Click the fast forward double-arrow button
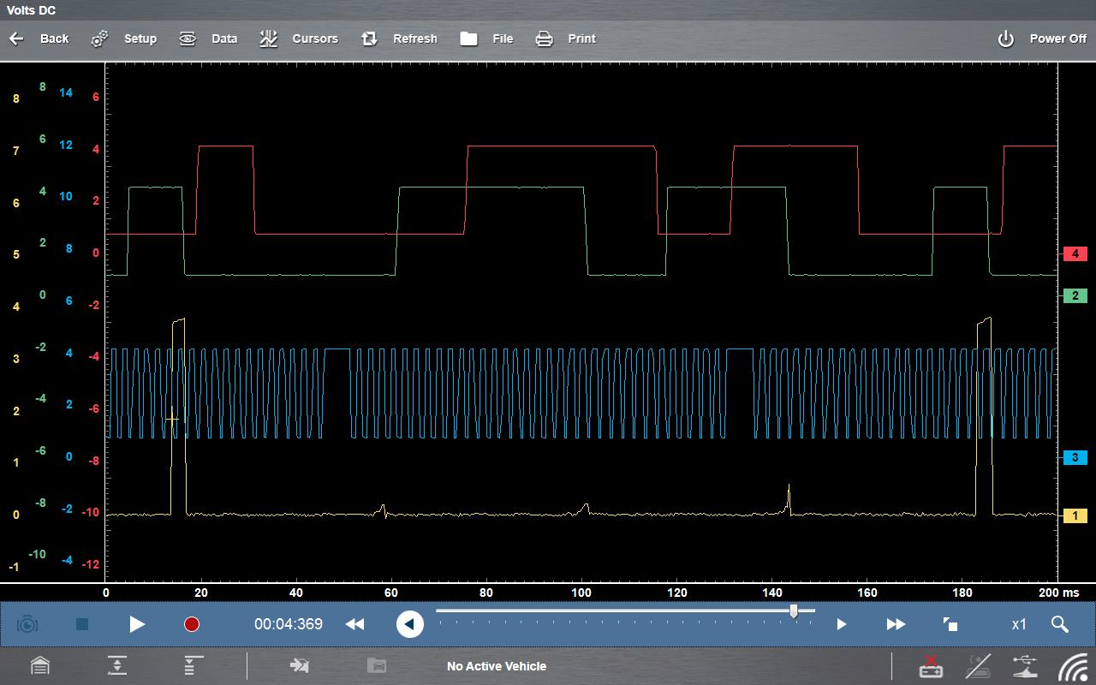The height and width of the screenshot is (685, 1096). (896, 624)
